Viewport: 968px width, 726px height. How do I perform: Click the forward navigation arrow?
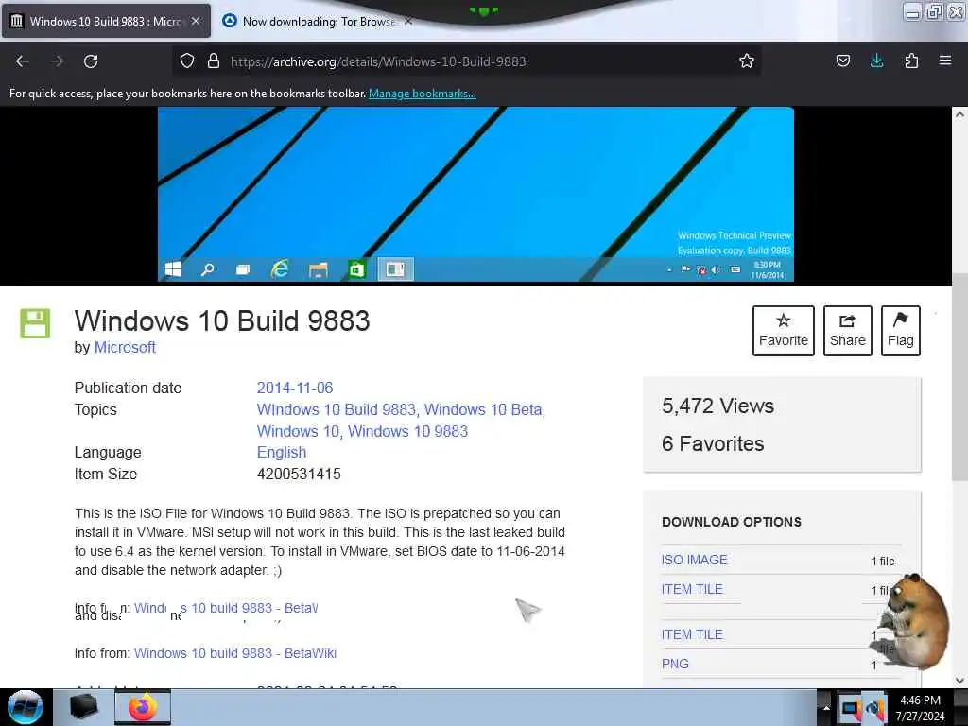(x=57, y=61)
